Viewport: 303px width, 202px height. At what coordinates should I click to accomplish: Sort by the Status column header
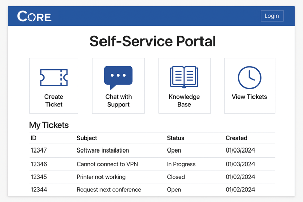[176, 138]
